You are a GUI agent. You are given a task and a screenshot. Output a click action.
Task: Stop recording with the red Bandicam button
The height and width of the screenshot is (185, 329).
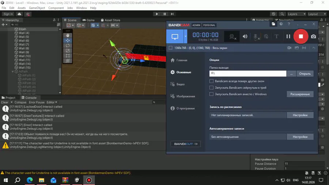click(x=301, y=36)
